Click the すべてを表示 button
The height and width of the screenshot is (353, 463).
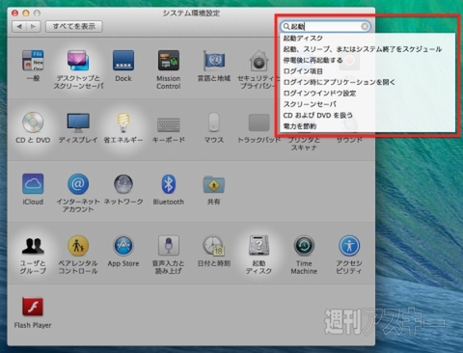74,26
